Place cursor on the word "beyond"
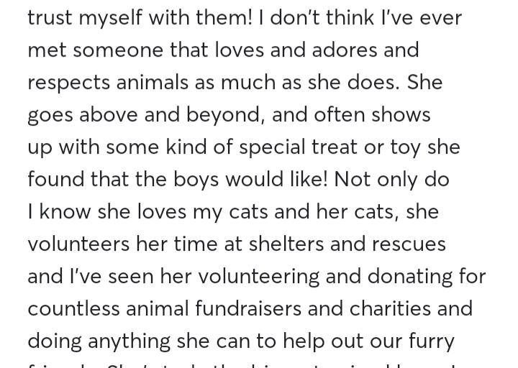Screen dimensions: 518x368 click(224, 114)
